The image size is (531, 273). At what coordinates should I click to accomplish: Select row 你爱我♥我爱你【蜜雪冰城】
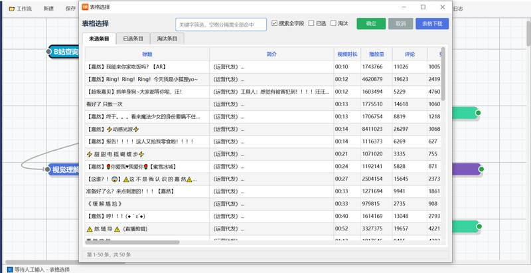click(x=263, y=167)
